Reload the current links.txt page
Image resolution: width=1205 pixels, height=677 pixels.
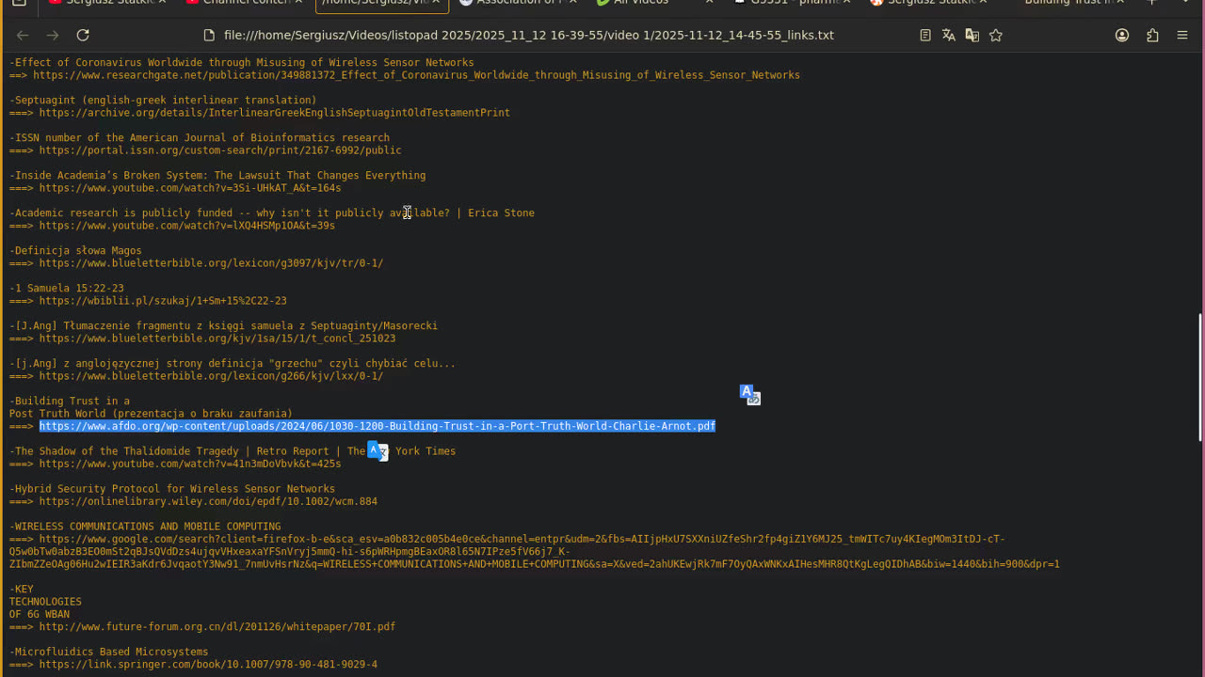pos(83,35)
